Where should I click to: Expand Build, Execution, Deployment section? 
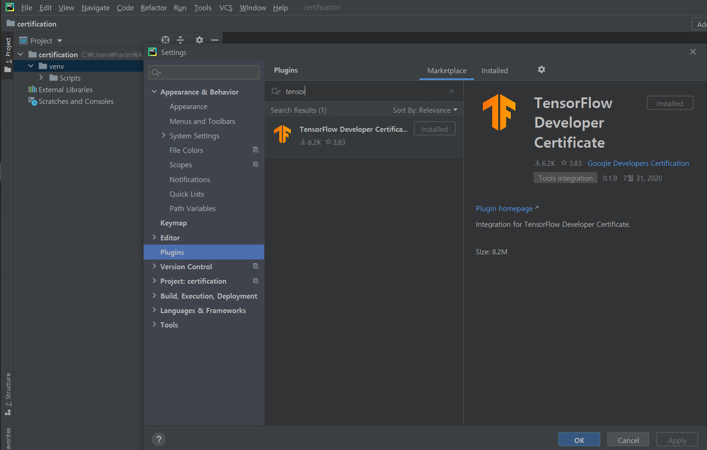(x=154, y=295)
